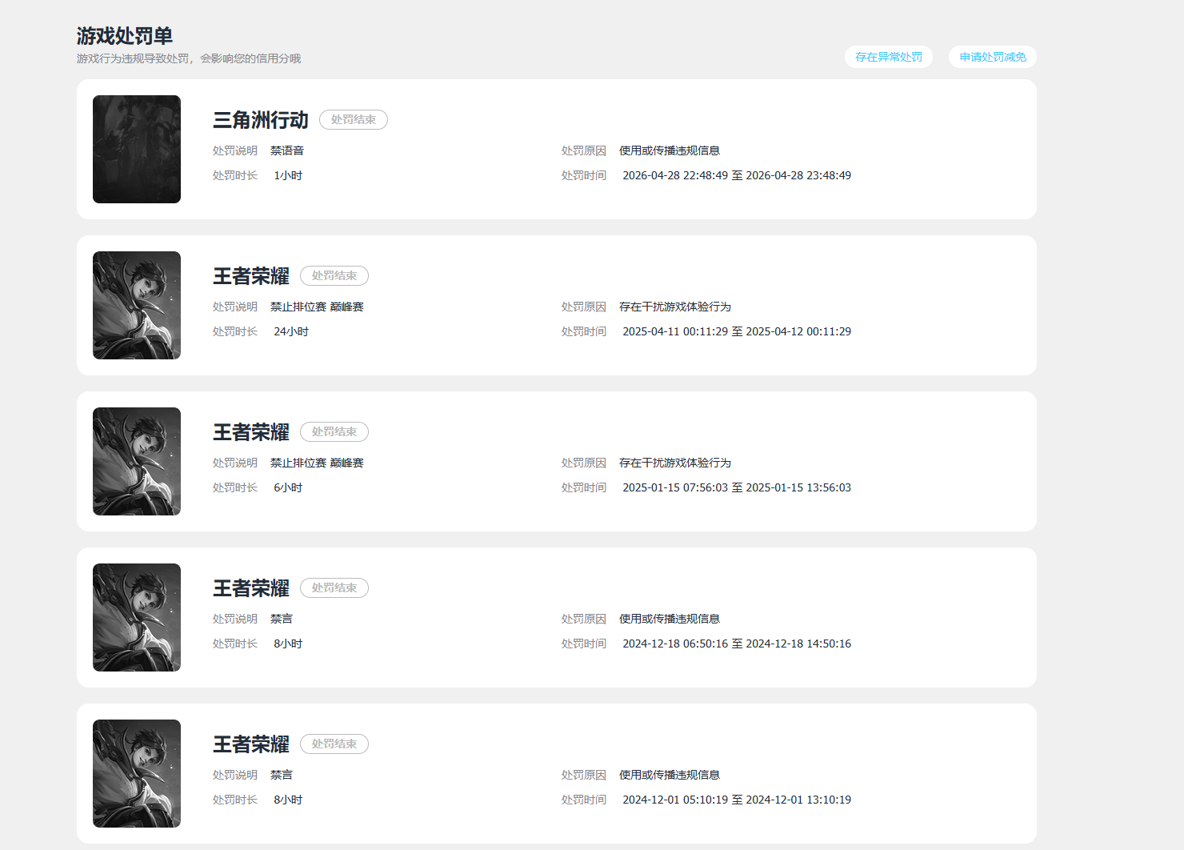Click 禁止排位赛 巅峰赛 on the 6小时 card

(x=317, y=463)
